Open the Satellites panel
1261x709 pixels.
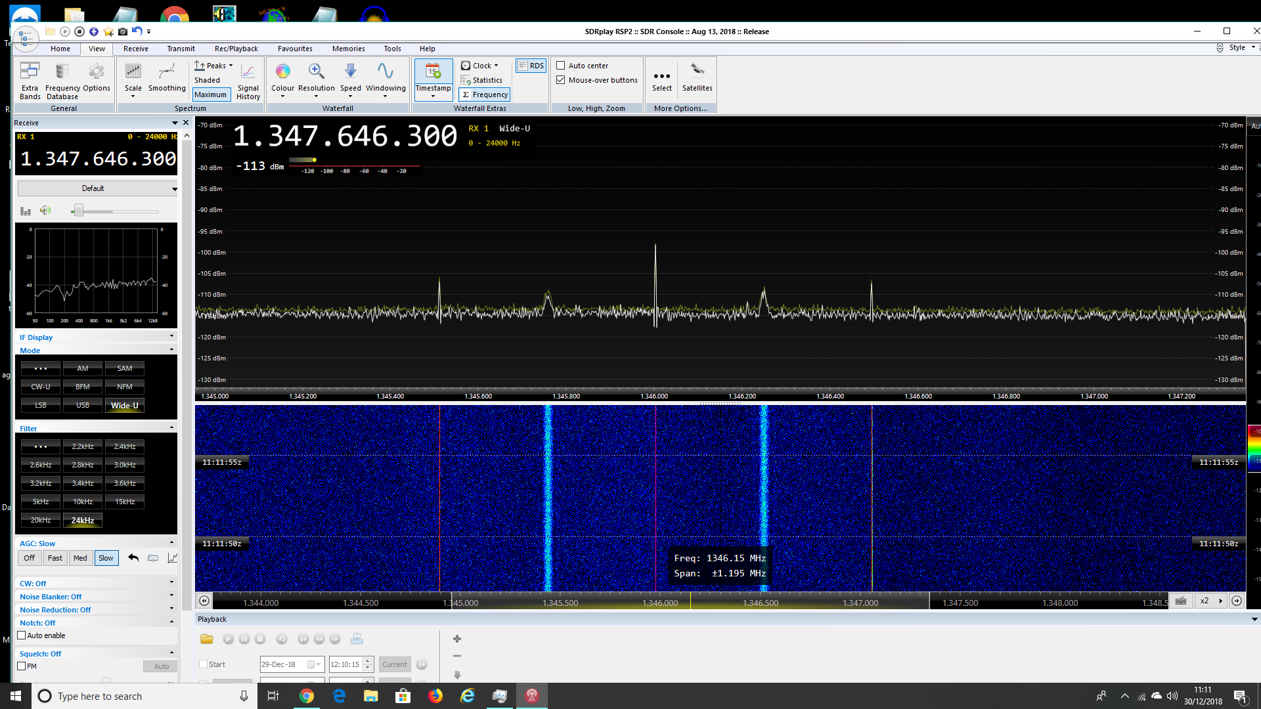click(697, 77)
